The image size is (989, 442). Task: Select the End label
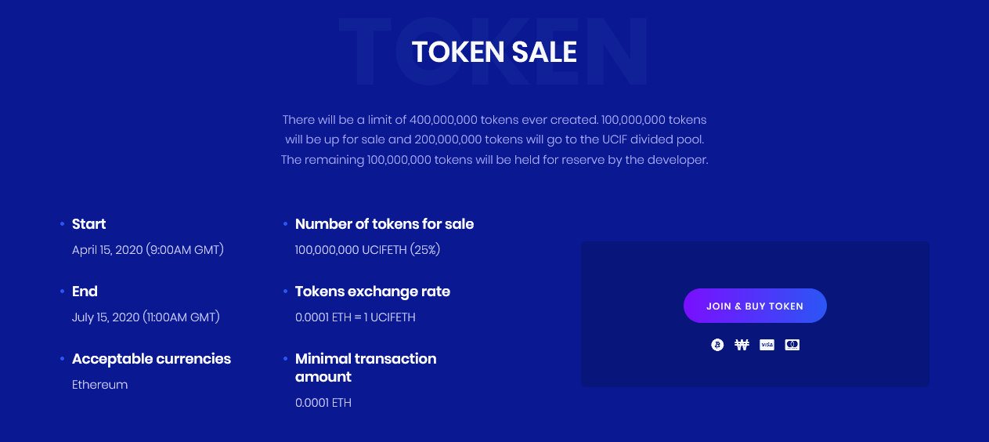click(85, 292)
